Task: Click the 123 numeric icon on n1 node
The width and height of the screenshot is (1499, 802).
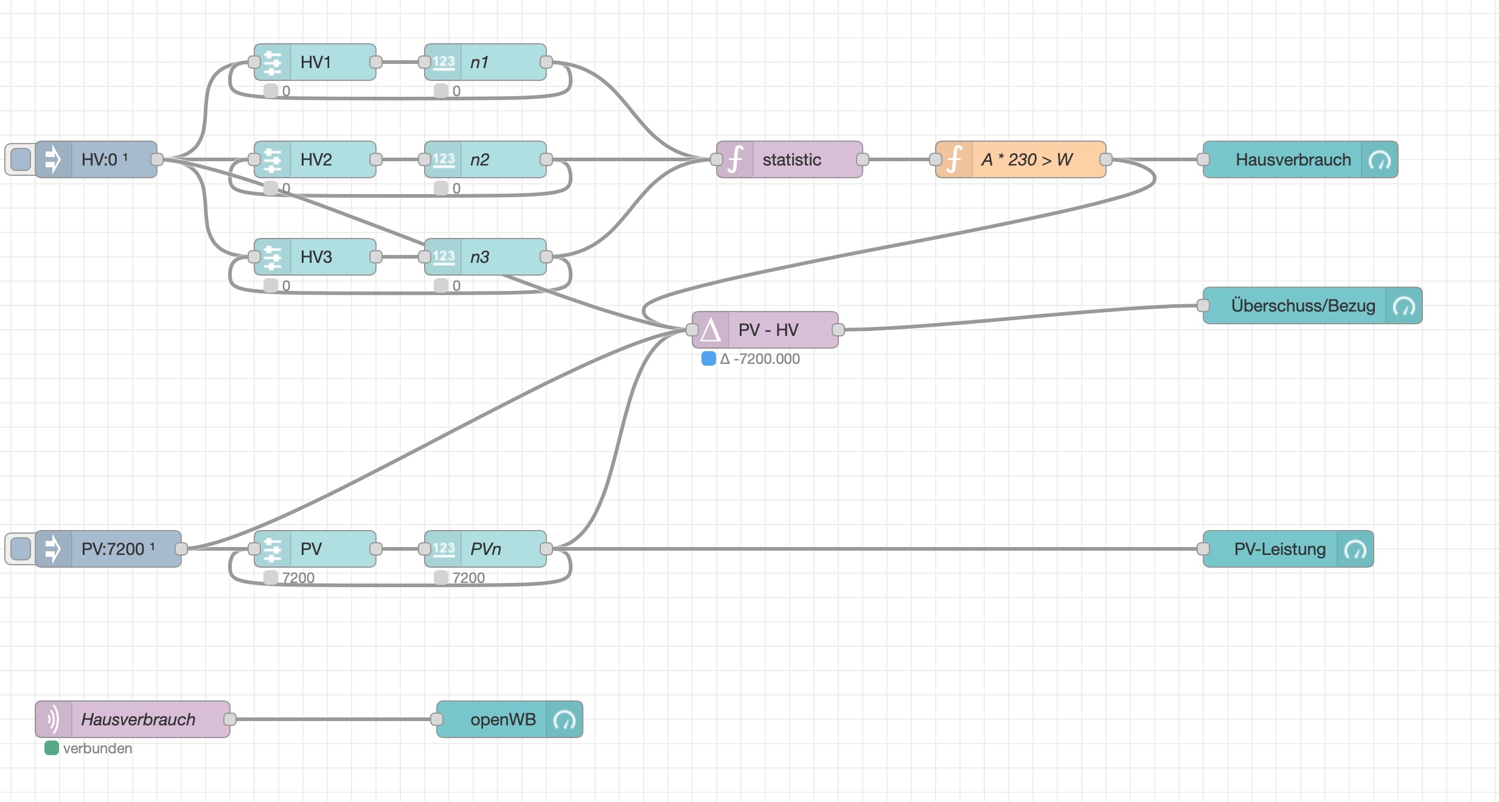Action: (x=443, y=63)
